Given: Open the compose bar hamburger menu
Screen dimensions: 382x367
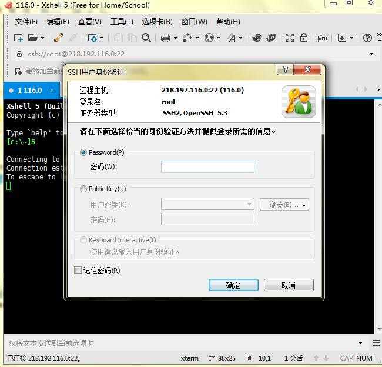Looking at the screenshot, I should tap(376, 343).
